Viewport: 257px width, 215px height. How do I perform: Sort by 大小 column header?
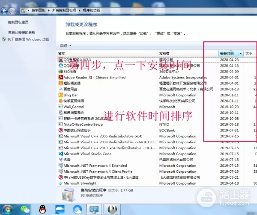coord(249,53)
